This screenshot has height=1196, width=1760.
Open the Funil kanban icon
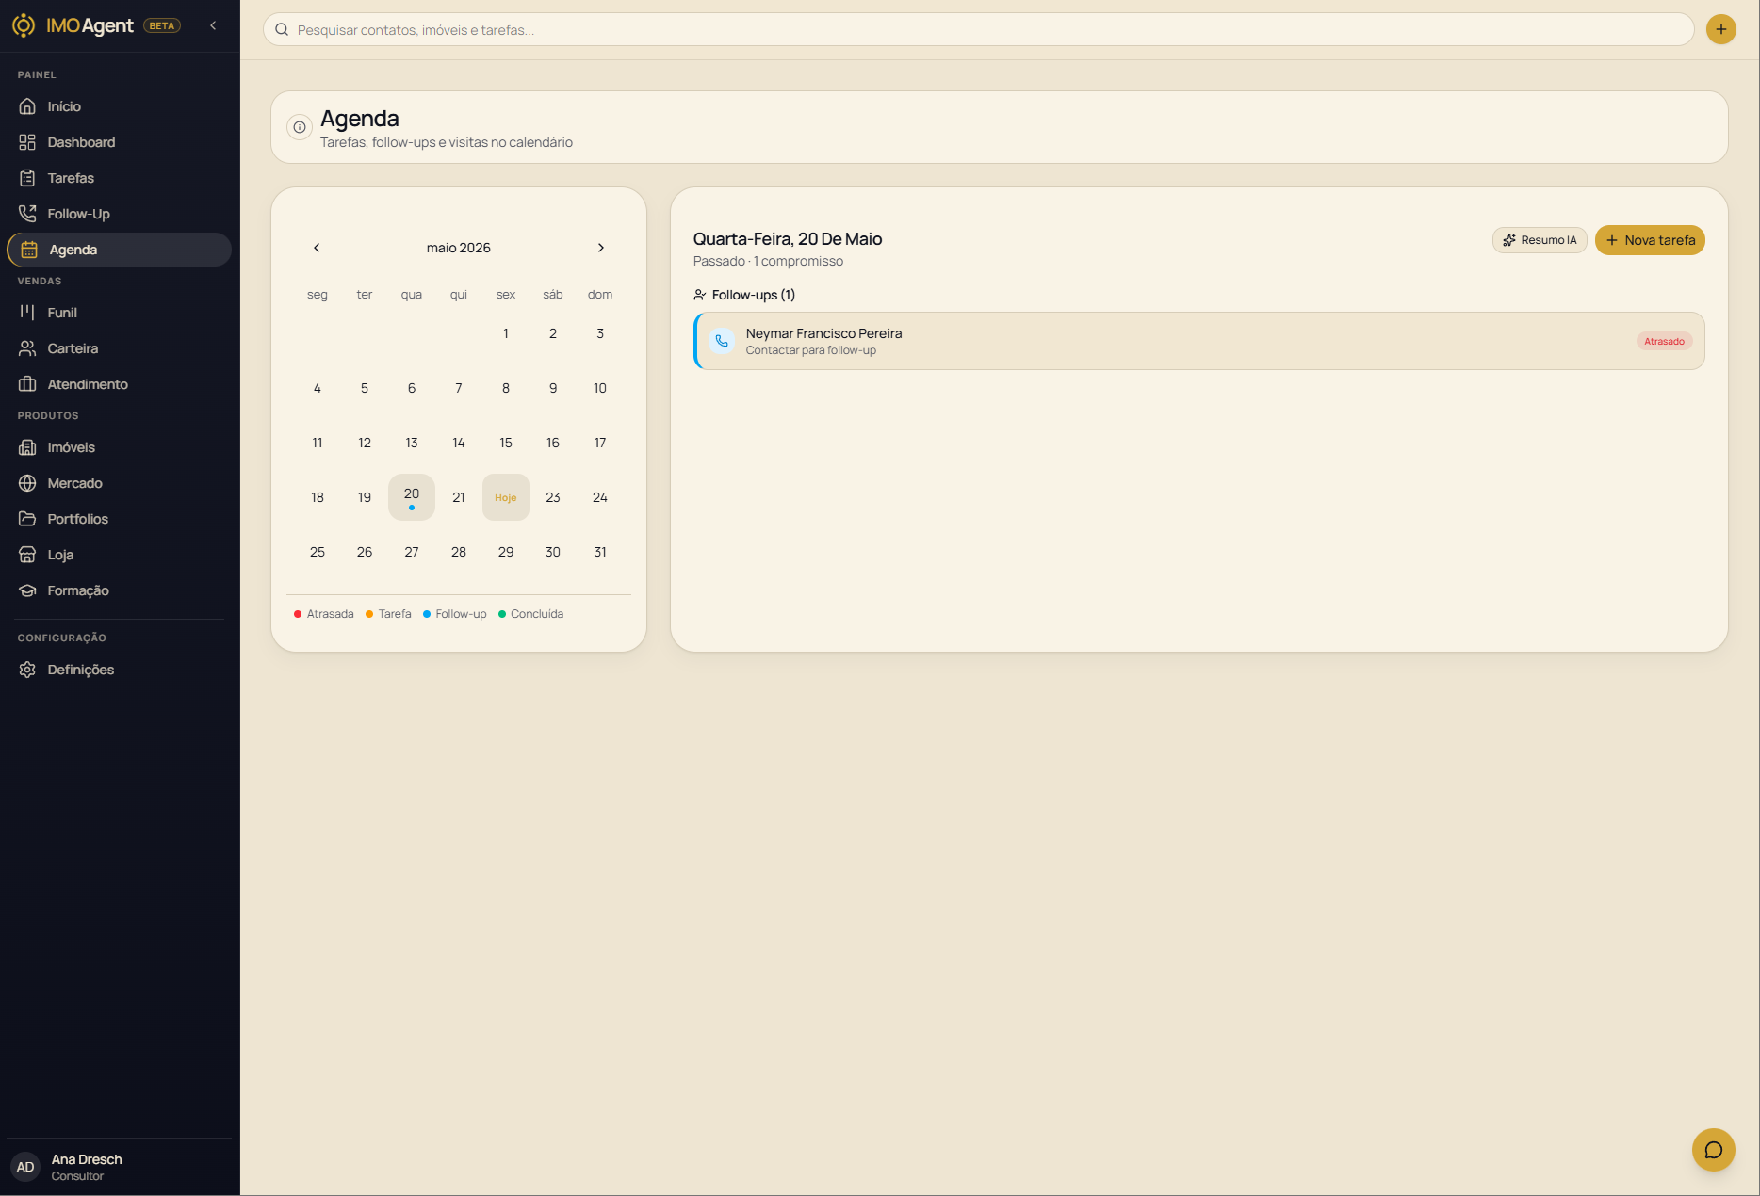pos(27,313)
